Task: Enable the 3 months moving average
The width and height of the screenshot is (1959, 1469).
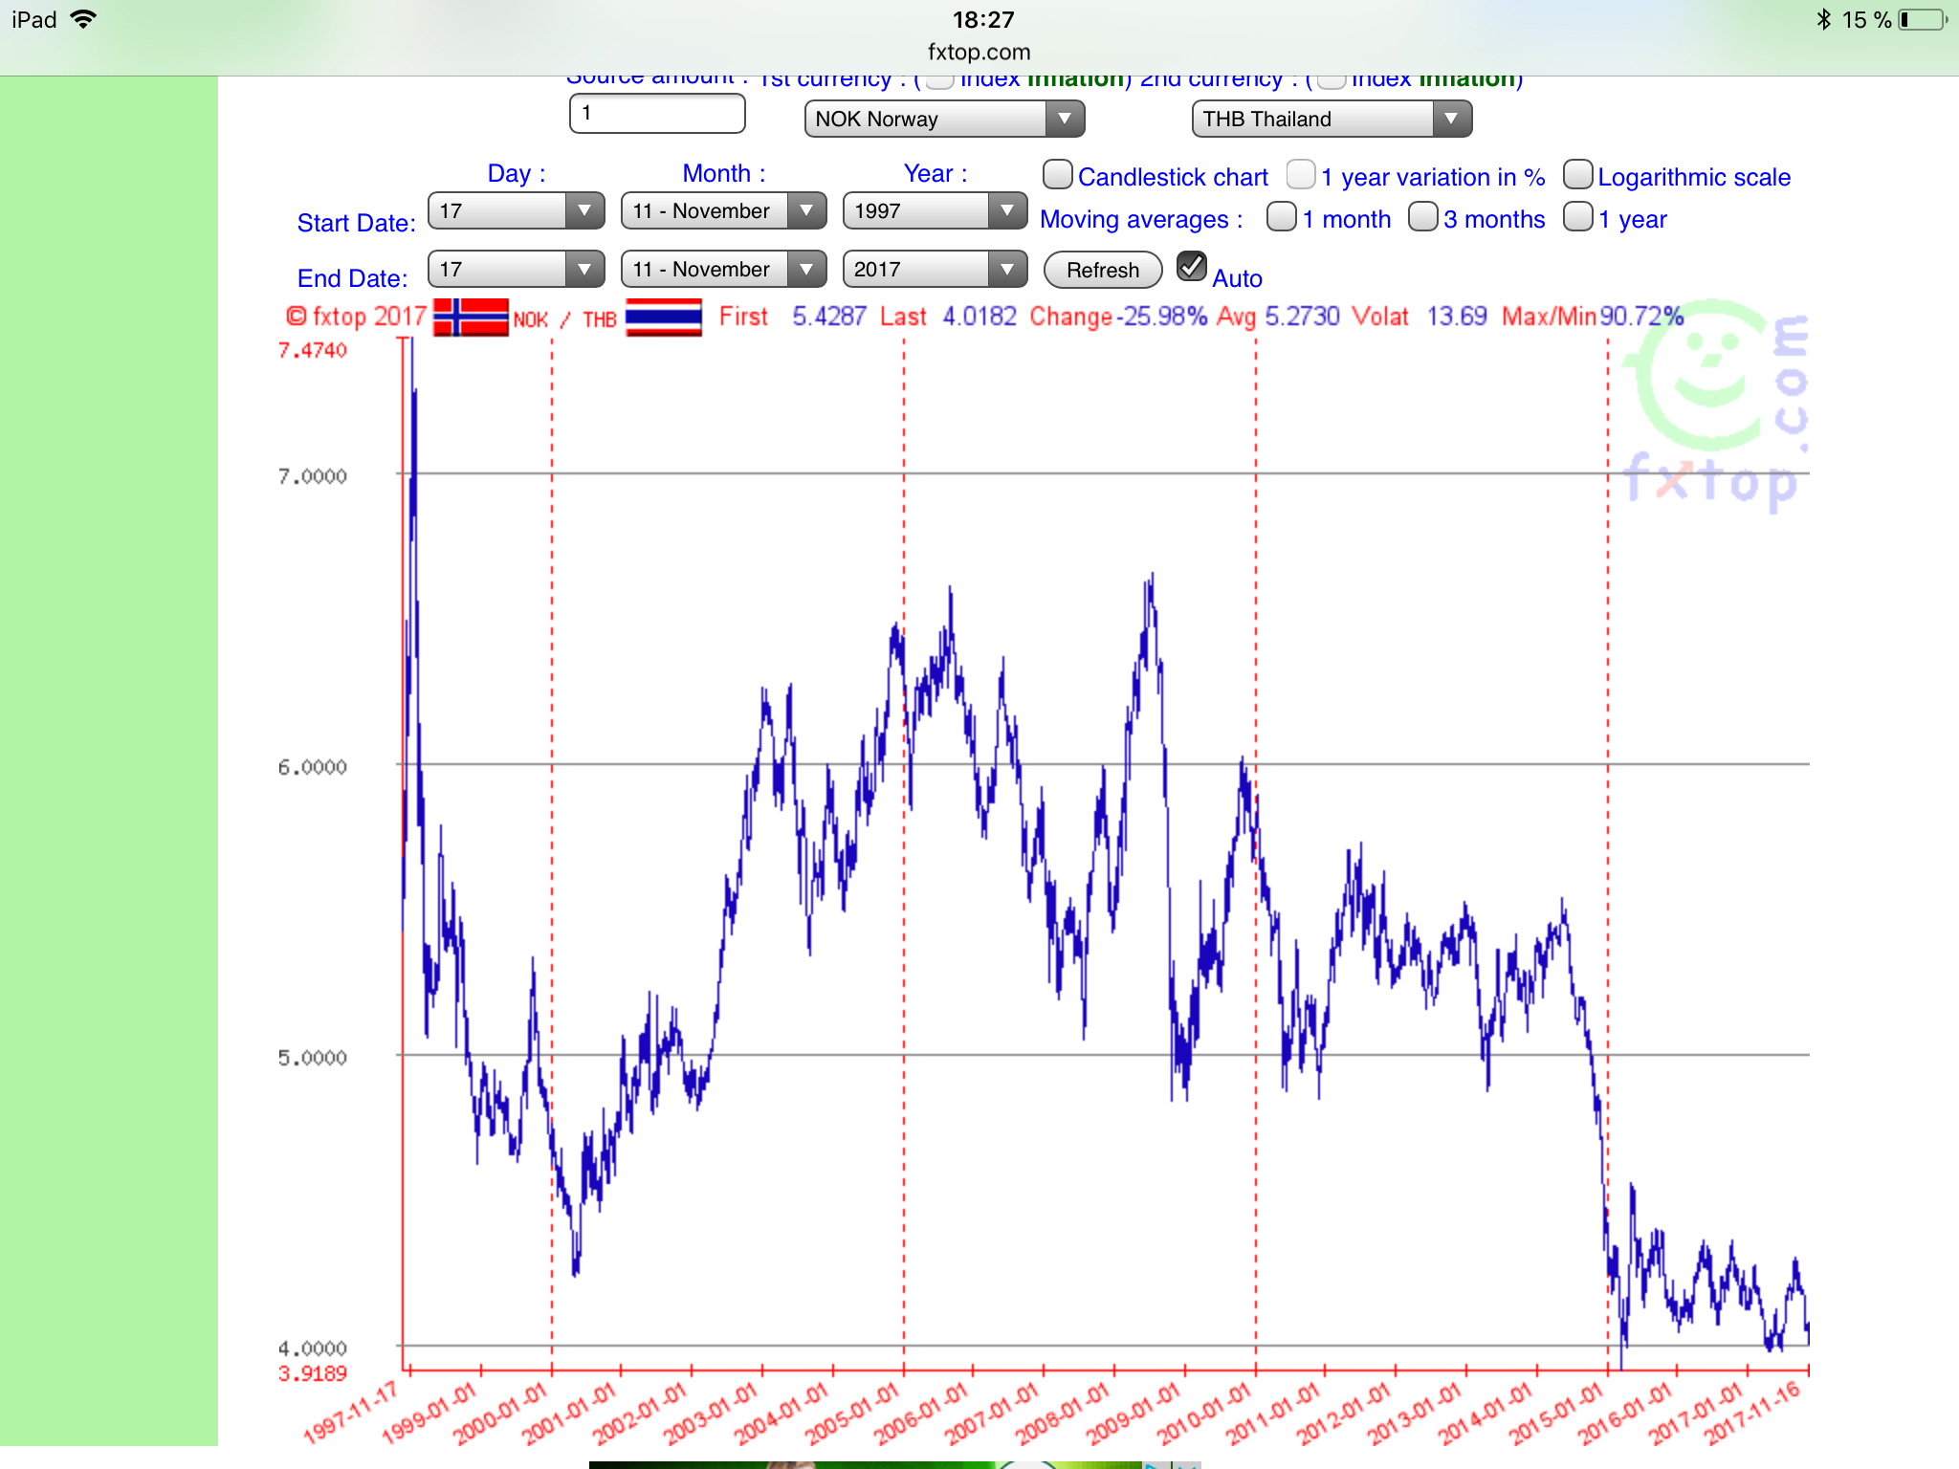Action: pyautogui.click(x=1423, y=217)
